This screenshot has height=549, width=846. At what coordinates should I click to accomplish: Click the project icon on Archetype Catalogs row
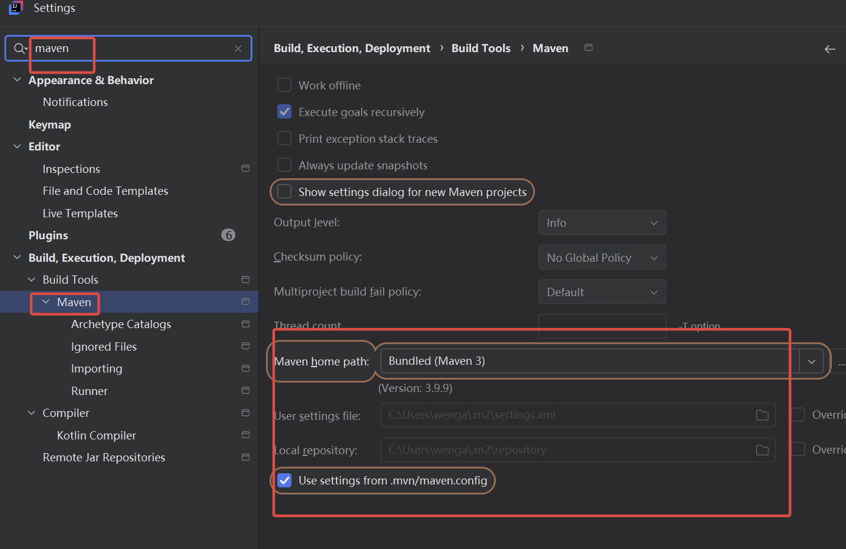pyautogui.click(x=245, y=324)
